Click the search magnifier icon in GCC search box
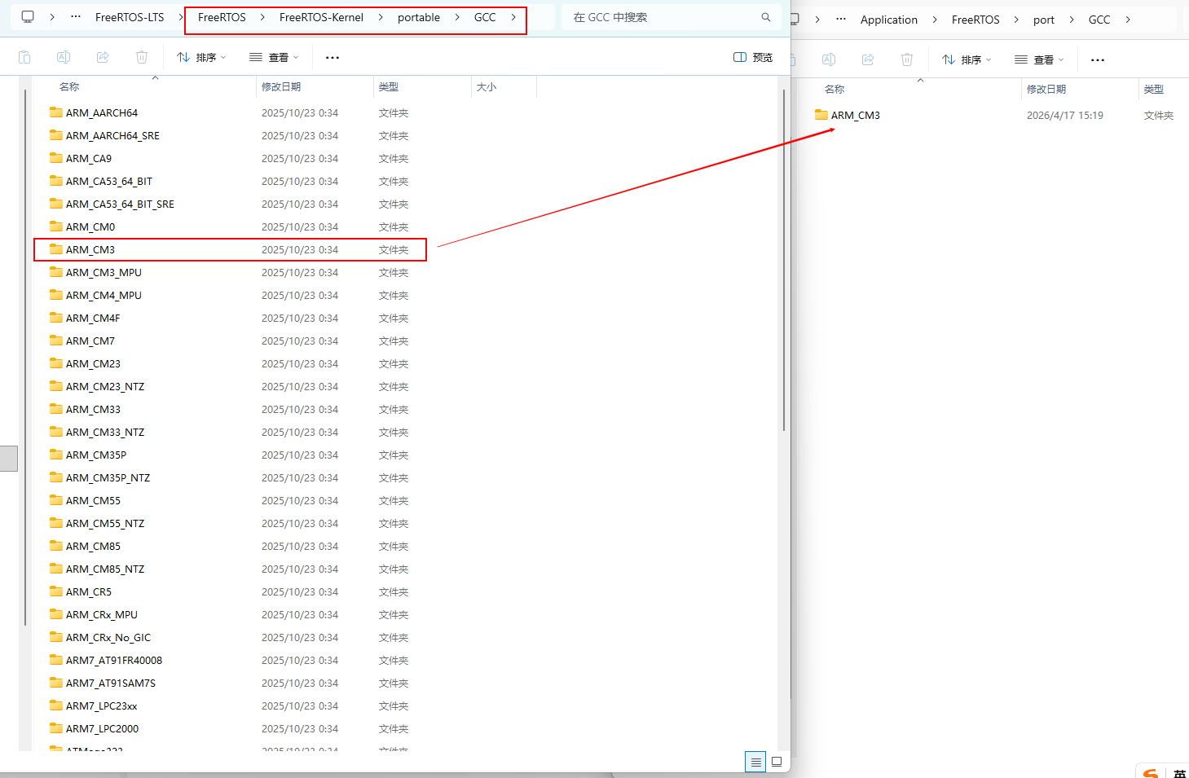The image size is (1189, 778). click(x=766, y=17)
